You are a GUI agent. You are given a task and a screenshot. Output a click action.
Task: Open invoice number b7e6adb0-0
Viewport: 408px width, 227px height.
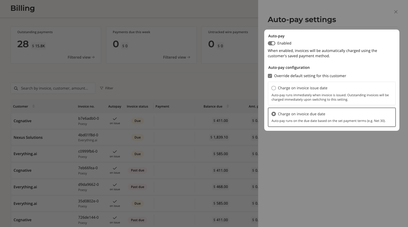point(88,118)
